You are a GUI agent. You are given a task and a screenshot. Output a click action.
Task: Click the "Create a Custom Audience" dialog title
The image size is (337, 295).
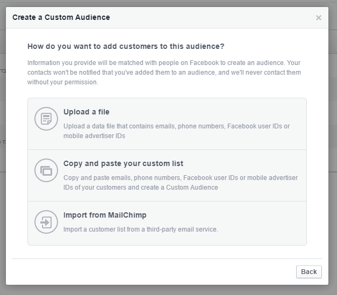pyautogui.click(x=61, y=17)
